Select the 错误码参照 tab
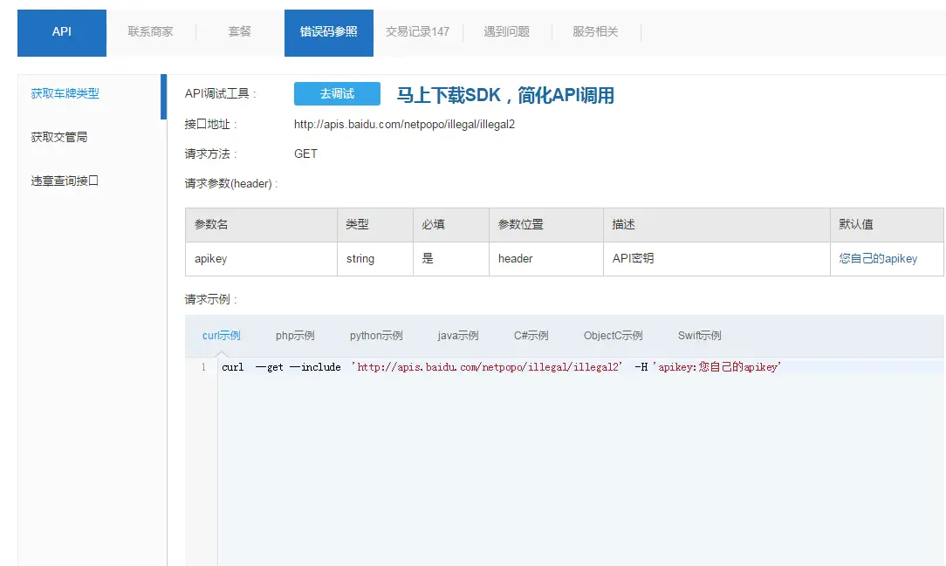The height and width of the screenshot is (566, 946). (329, 32)
